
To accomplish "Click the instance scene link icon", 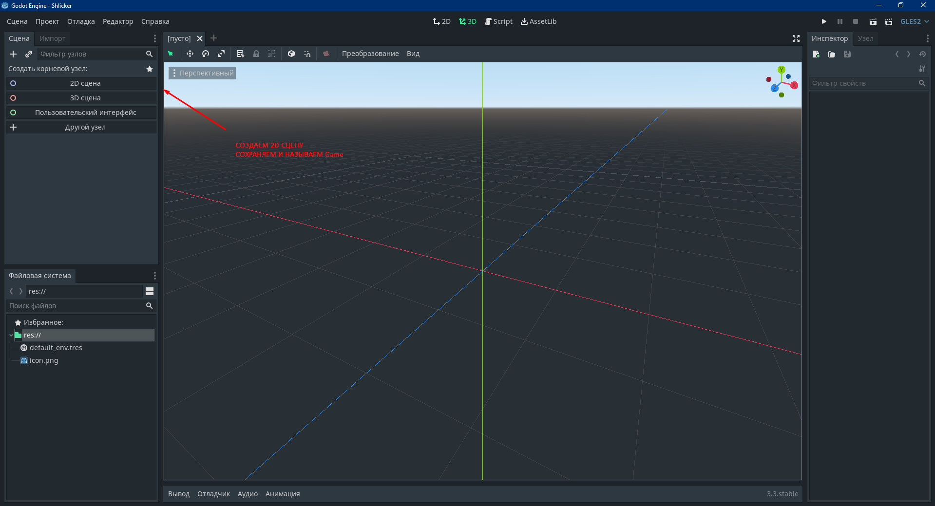I will click(x=29, y=54).
